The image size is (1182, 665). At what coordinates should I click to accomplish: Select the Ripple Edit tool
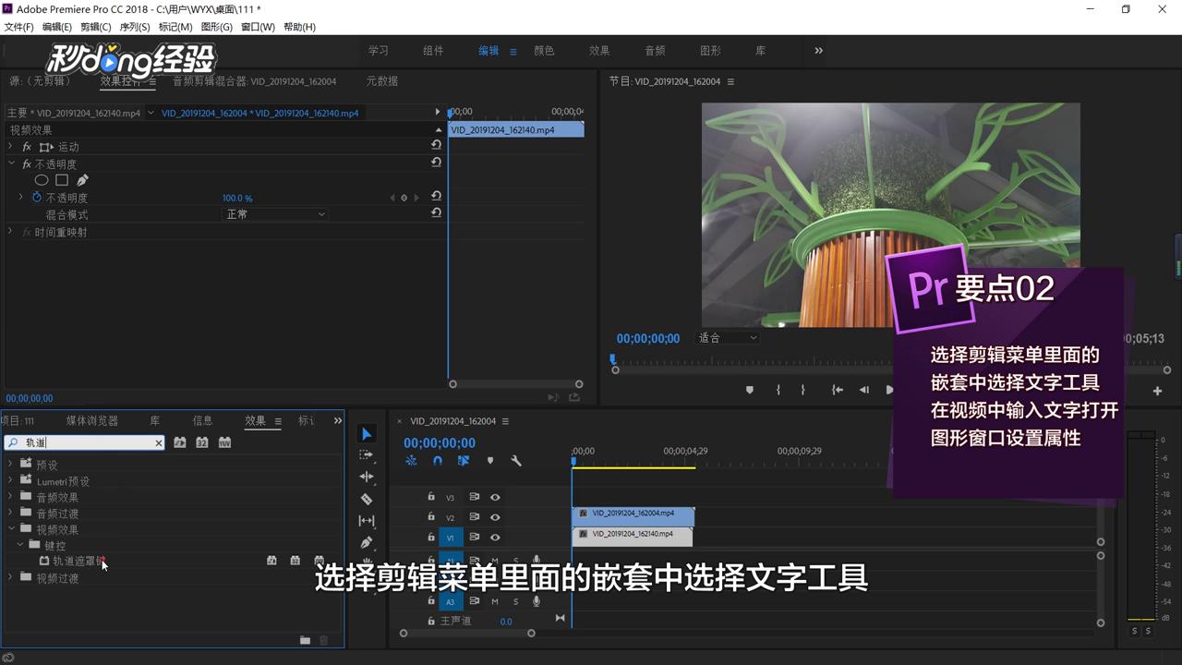(367, 477)
